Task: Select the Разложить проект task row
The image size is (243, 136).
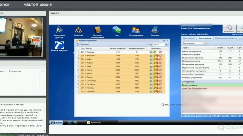Action: coord(212,54)
